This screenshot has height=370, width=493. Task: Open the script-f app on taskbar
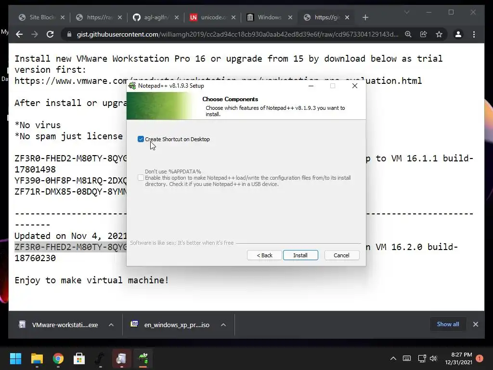click(x=100, y=358)
